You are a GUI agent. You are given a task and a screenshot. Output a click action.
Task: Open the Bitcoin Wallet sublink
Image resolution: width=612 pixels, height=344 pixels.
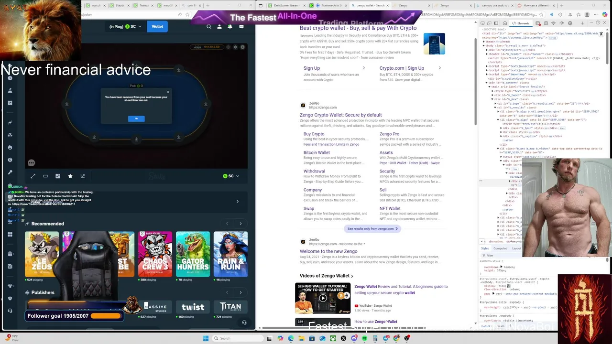(317, 153)
